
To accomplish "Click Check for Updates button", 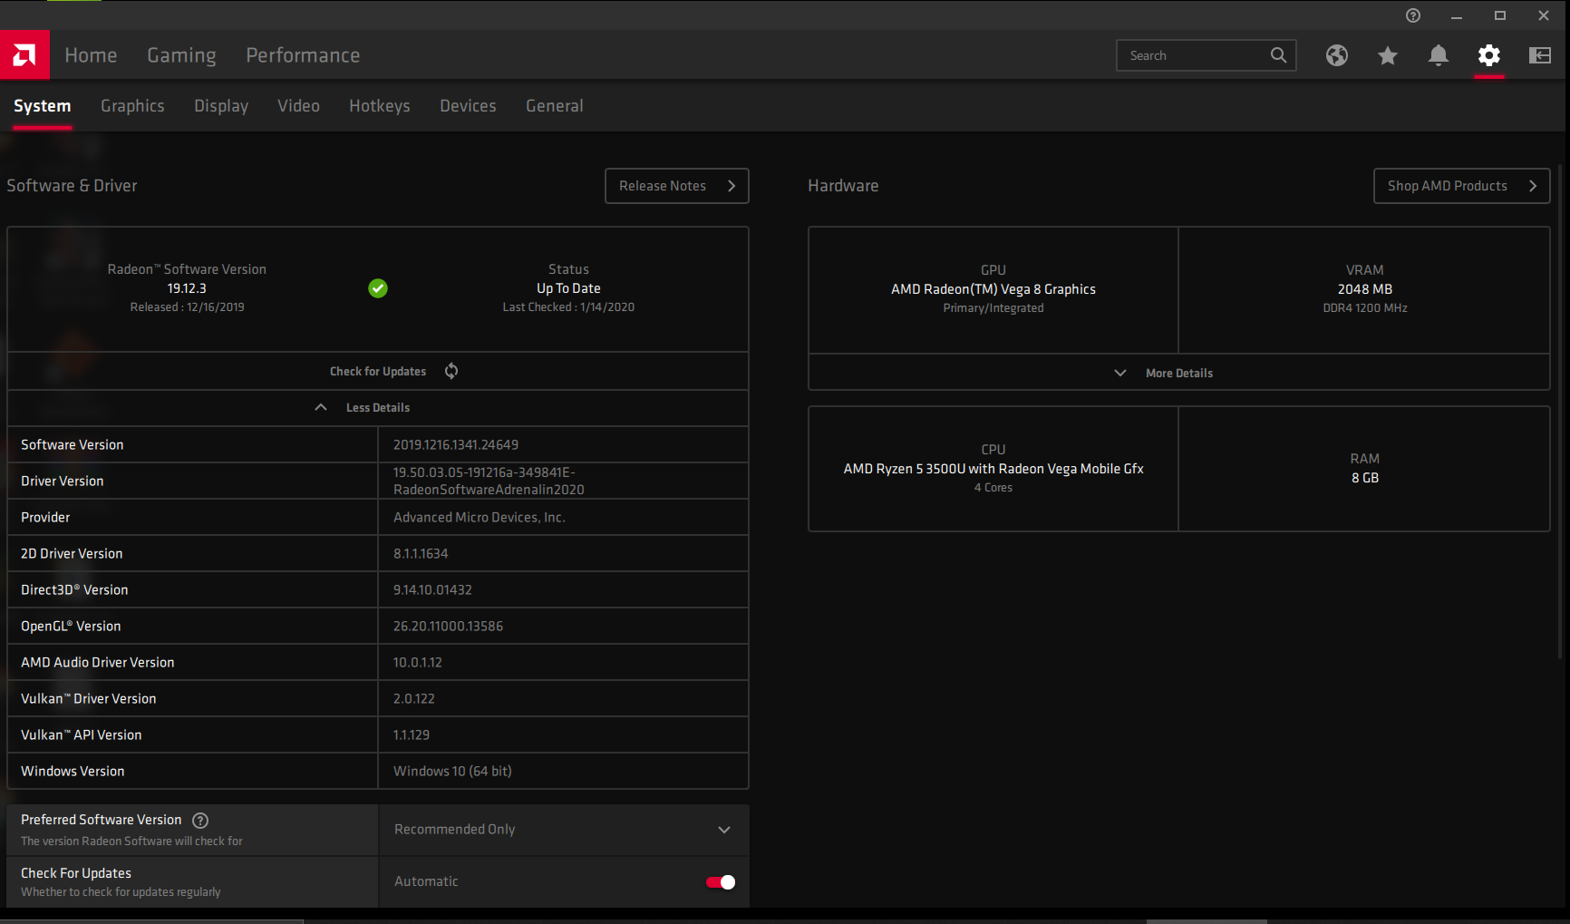I will pos(378,371).
